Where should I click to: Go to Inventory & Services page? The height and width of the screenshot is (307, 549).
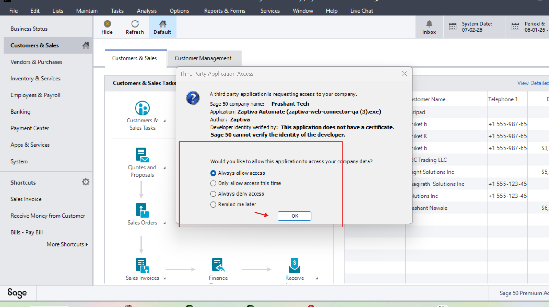coord(36,79)
